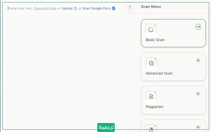The height and width of the screenshot is (132, 212).
Task: Select the Advanced Scan document icon
Action: [151, 63]
